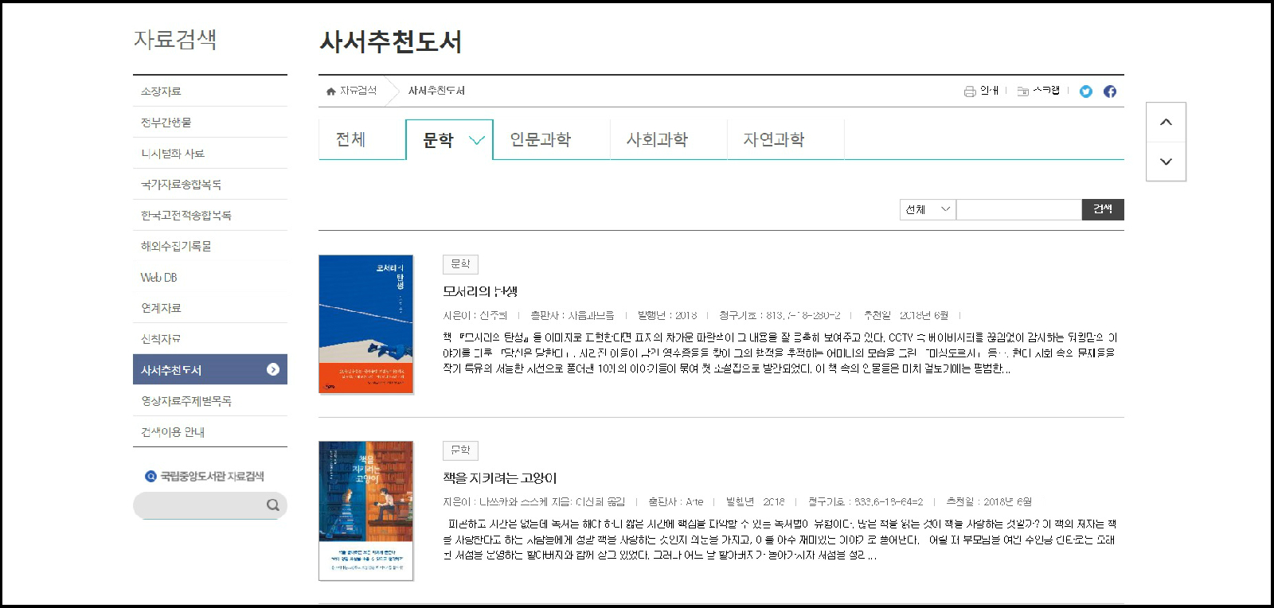Open the 신착자료 sidebar menu
Viewport: 1274px width, 608px height.
pyautogui.click(x=209, y=339)
